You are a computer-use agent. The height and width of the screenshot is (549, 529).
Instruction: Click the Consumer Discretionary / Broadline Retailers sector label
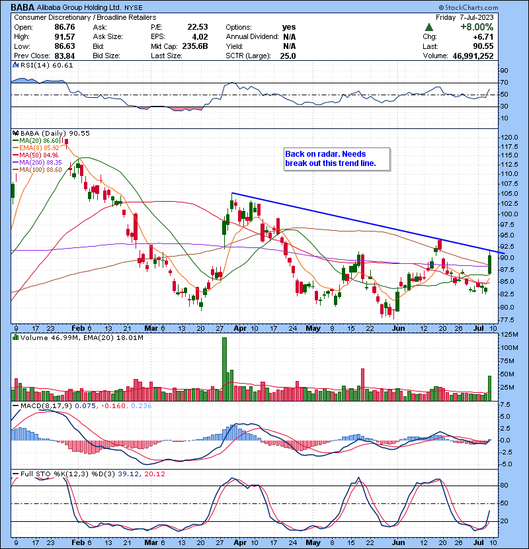85,17
